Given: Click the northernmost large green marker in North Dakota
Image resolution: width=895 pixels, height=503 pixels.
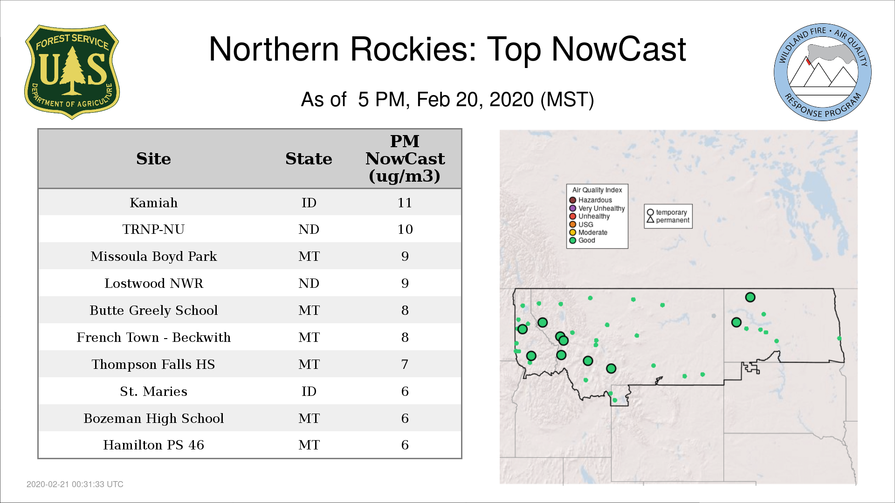Looking at the screenshot, I should (x=750, y=297).
